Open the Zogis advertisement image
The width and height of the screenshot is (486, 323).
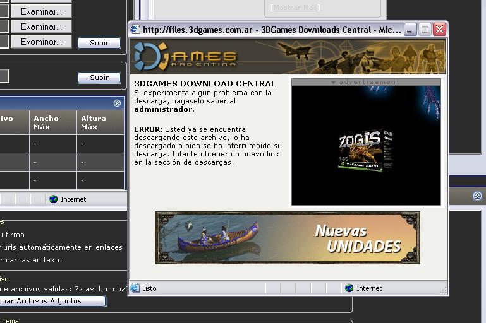tap(366, 145)
